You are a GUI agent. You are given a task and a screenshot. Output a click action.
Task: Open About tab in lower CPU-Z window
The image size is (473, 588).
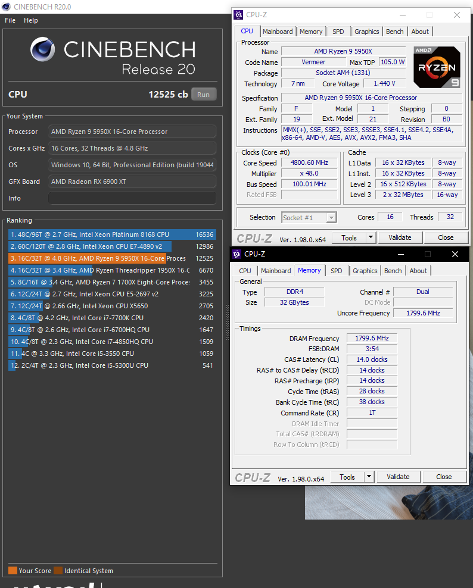tap(418, 271)
